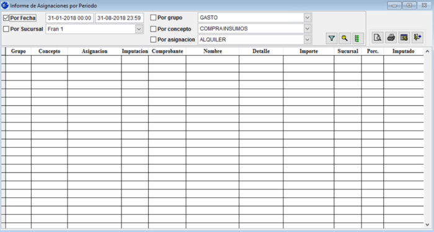Open the ALQUILER asignacion dropdown
The height and width of the screenshot is (232, 434).
click(308, 40)
